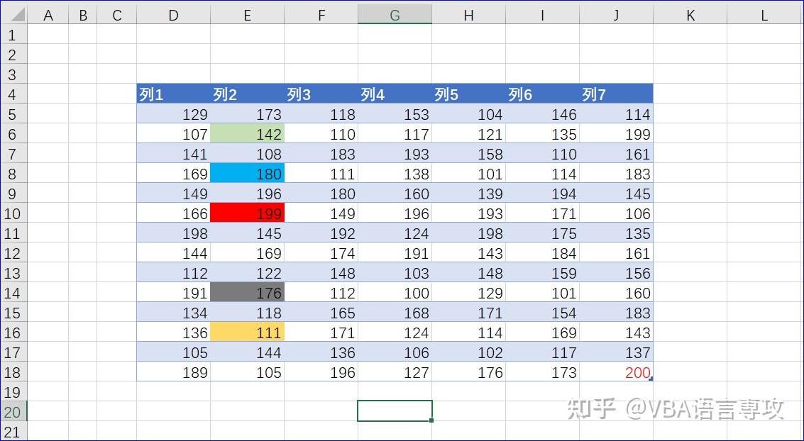Image resolution: width=804 pixels, height=441 pixels.
Task: Select cell F11 containing 192
Action: point(321,233)
